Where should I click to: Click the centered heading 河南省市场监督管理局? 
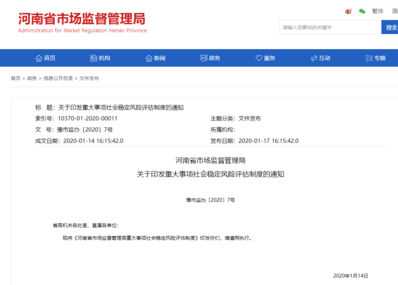coord(211,160)
